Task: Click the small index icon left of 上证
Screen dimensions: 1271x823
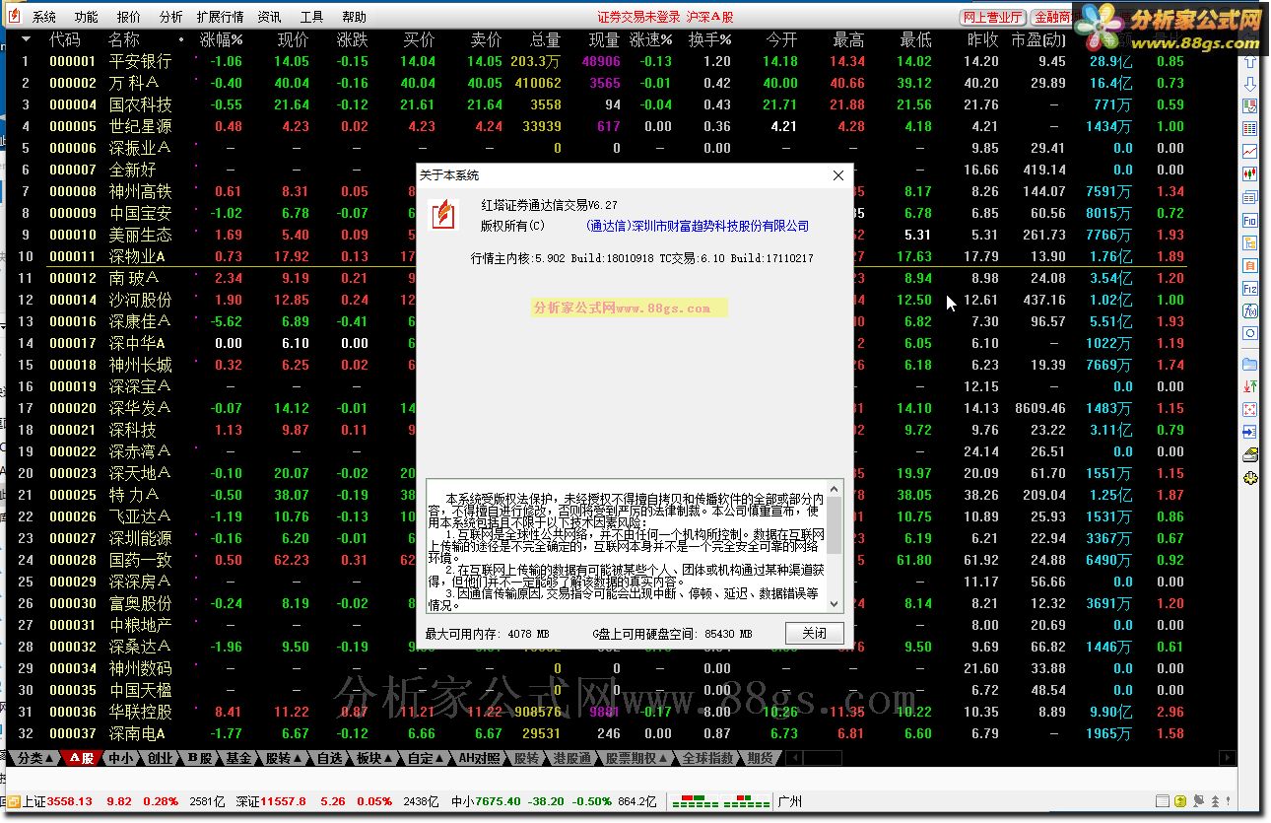Action: point(14,801)
